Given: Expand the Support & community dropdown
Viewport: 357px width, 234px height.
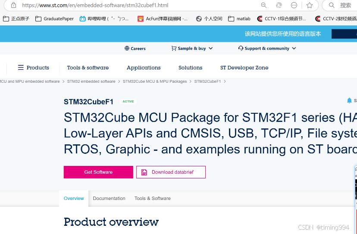Looking at the screenshot, I should [267, 48].
